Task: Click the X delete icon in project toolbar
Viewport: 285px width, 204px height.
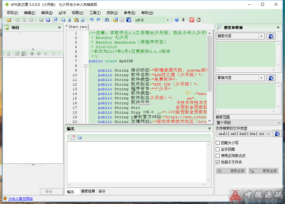Action: 46,54
